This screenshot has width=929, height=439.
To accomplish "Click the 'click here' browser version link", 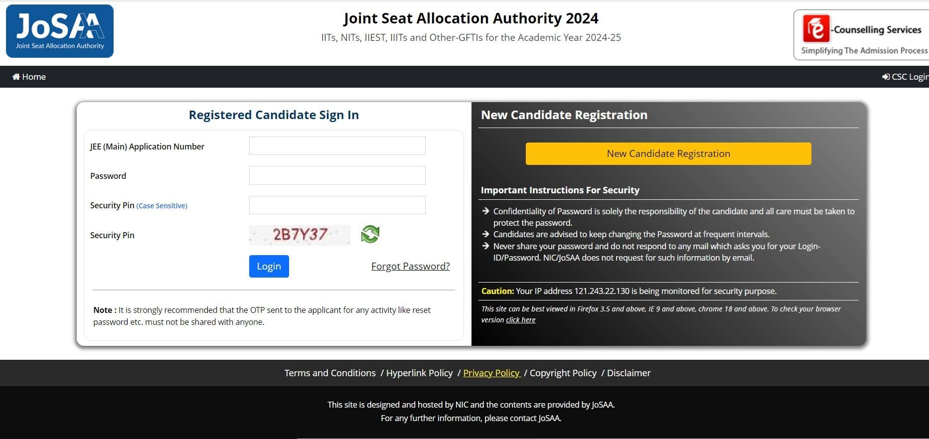I will pyautogui.click(x=520, y=319).
